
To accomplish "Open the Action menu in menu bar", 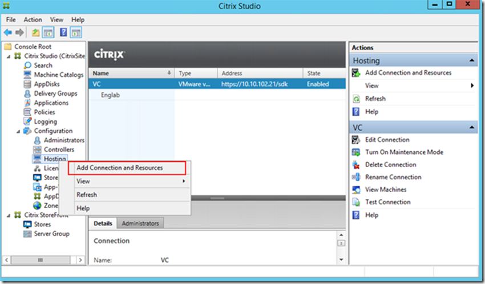I will tap(33, 19).
